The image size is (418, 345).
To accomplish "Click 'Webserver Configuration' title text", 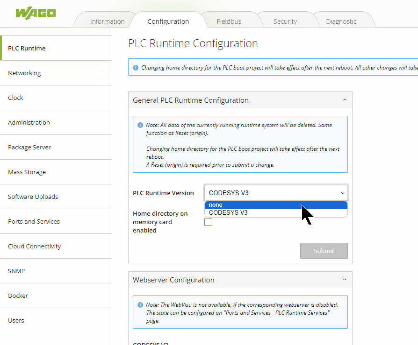I will (x=173, y=280).
